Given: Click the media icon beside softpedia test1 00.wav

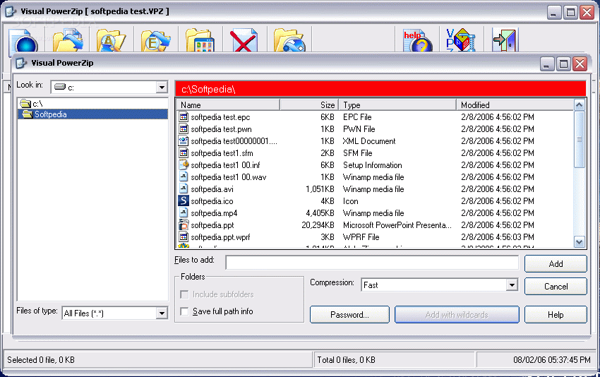Looking at the screenshot, I should (x=184, y=176).
